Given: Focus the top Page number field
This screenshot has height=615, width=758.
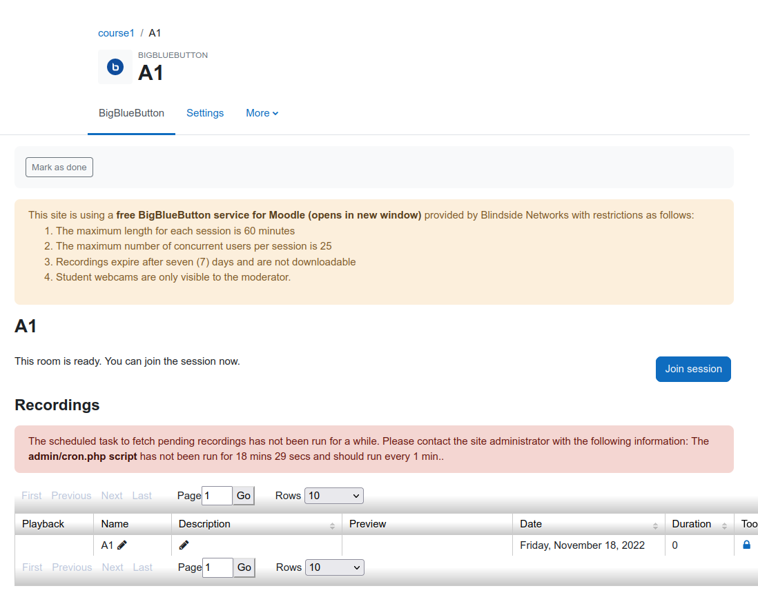Looking at the screenshot, I should pyautogui.click(x=217, y=496).
